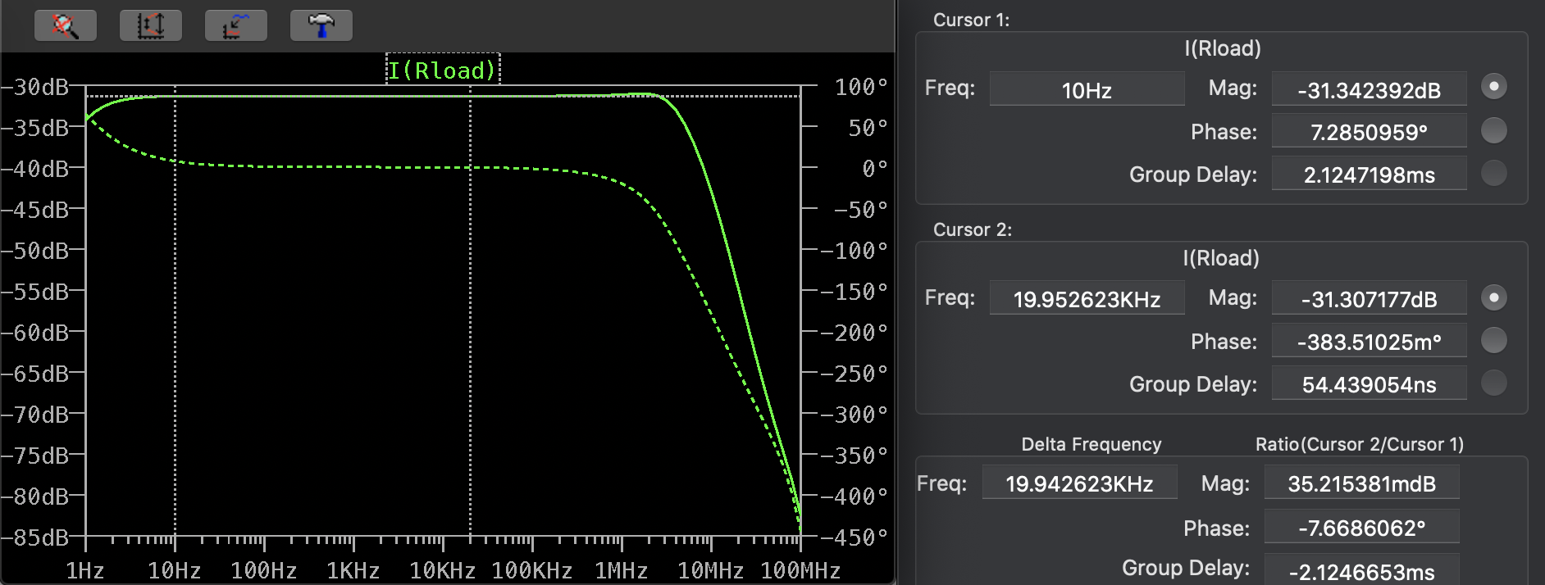Click the -60dB left axis label
The image size is (1545, 585).
(35, 333)
